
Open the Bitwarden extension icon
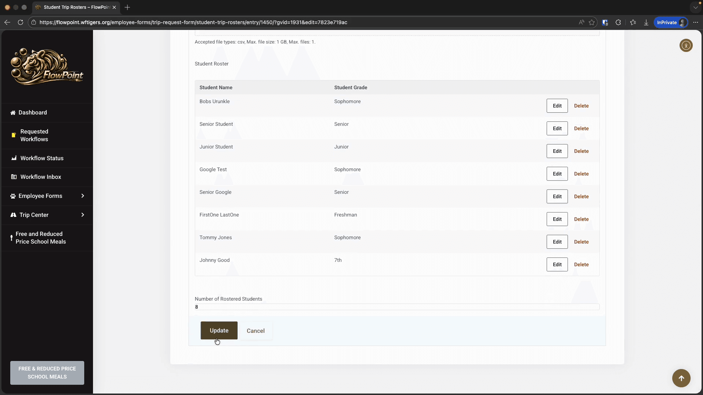pyautogui.click(x=605, y=22)
